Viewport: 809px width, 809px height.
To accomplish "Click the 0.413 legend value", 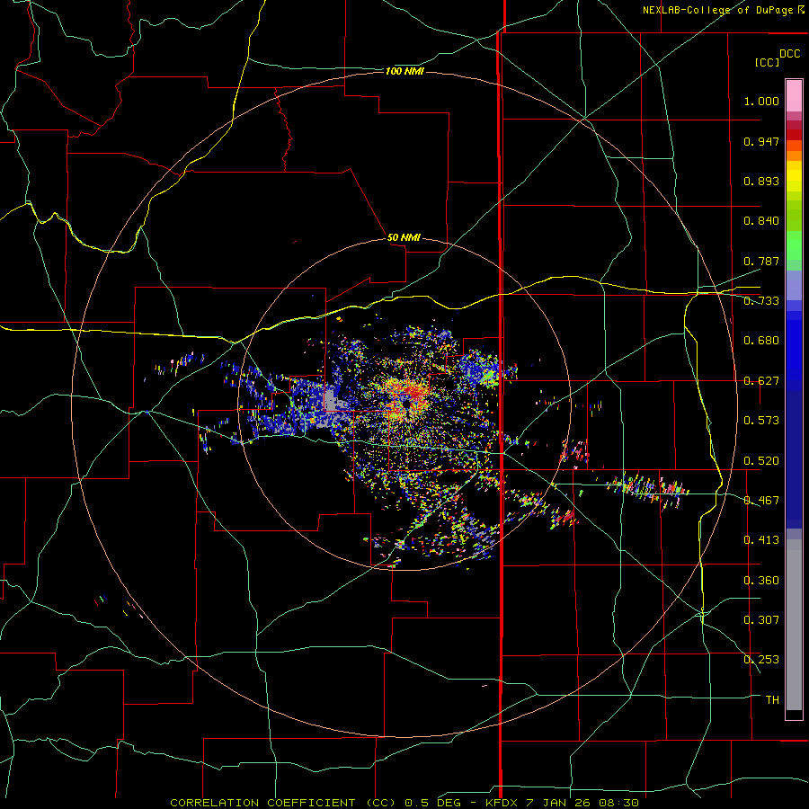I will (x=761, y=540).
